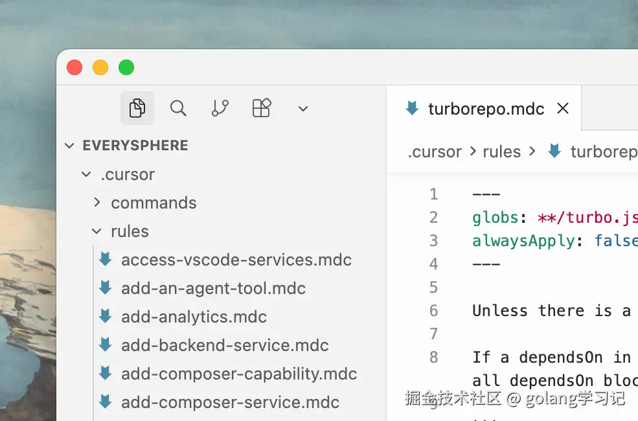
Task: Expand the commands folder
Action: click(x=97, y=203)
